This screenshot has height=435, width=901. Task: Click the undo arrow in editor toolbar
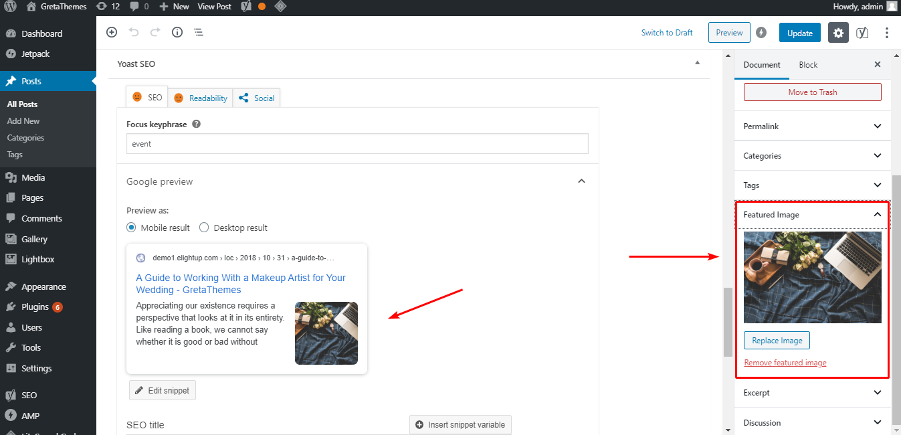[x=134, y=32]
